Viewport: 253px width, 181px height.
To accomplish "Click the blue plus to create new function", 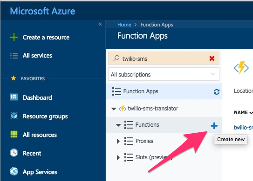I will click(x=214, y=126).
